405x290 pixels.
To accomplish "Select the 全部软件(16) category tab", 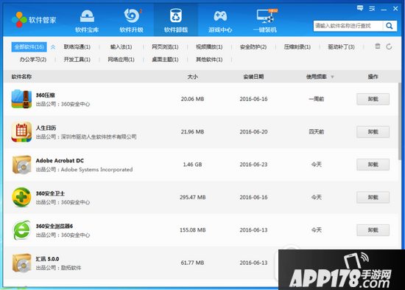I will tap(29, 47).
